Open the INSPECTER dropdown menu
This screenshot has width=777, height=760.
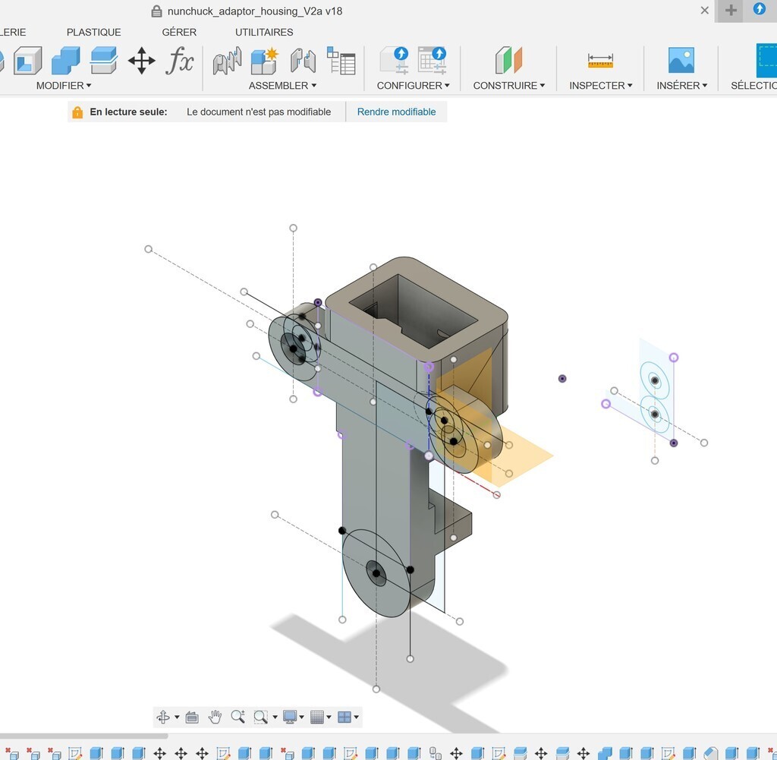[x=601, y=86]
